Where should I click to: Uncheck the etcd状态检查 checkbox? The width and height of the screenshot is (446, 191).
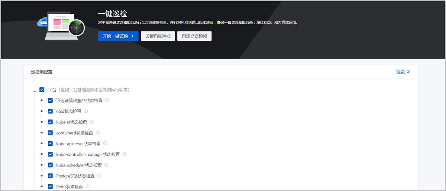point(51,111)
